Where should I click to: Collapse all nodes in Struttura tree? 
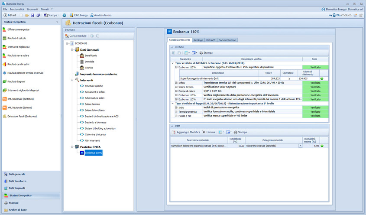point(98,36)
